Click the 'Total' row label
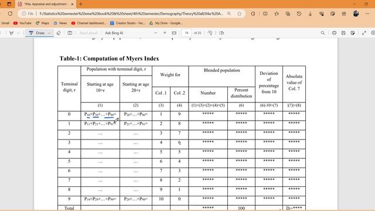The width and height of the screenshot is (375, 211). click(69, 209)
